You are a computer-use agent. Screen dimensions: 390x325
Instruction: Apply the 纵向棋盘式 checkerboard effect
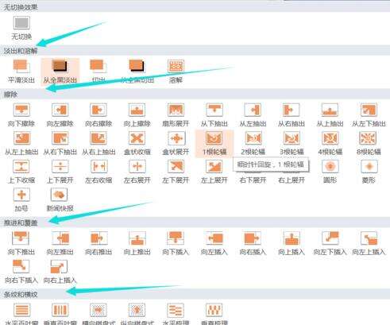click(x=137, y=314)
